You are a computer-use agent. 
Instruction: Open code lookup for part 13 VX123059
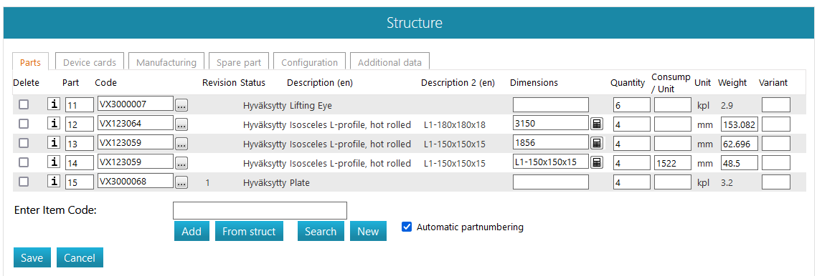(181, 144)
